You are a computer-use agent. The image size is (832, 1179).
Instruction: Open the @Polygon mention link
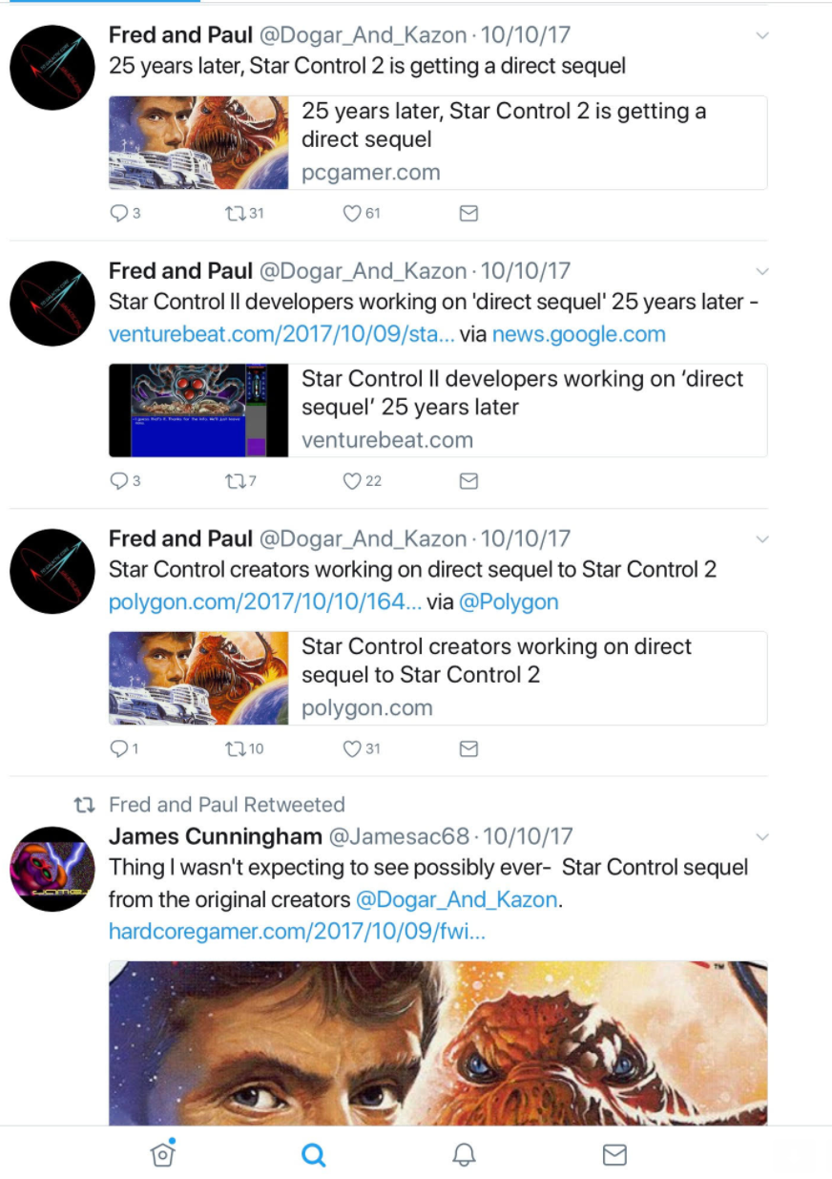[509, 602]
